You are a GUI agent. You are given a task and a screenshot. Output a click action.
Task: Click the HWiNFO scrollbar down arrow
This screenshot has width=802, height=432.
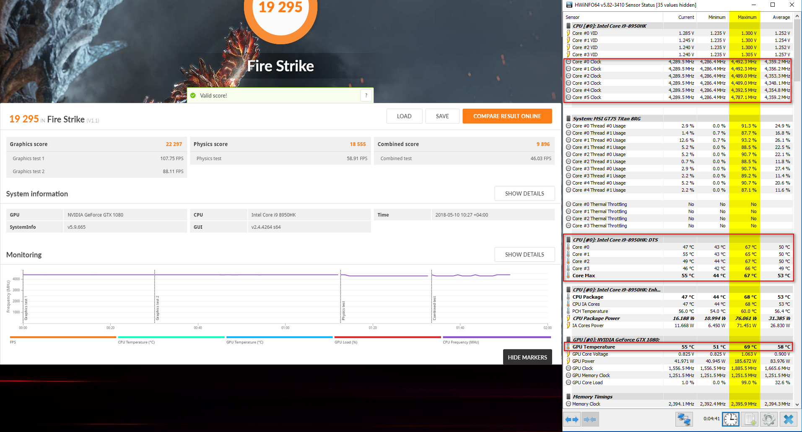click(x=797, y=405)
